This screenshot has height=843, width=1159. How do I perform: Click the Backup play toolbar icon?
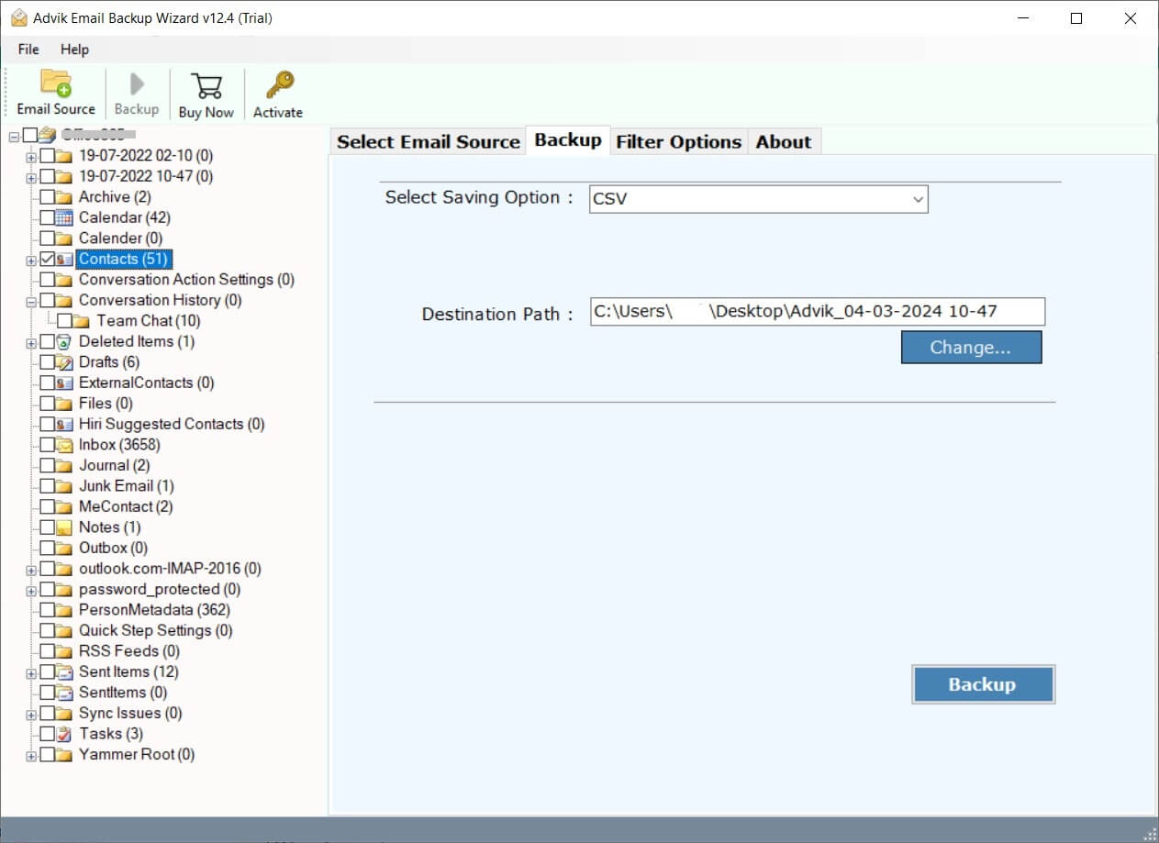pos(137,84)
